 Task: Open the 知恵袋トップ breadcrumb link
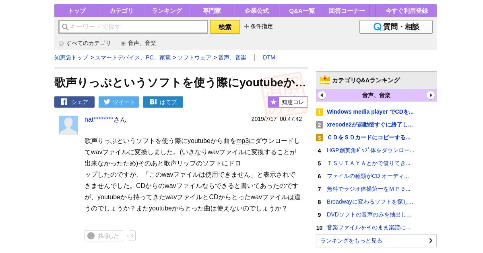(71, 57)
